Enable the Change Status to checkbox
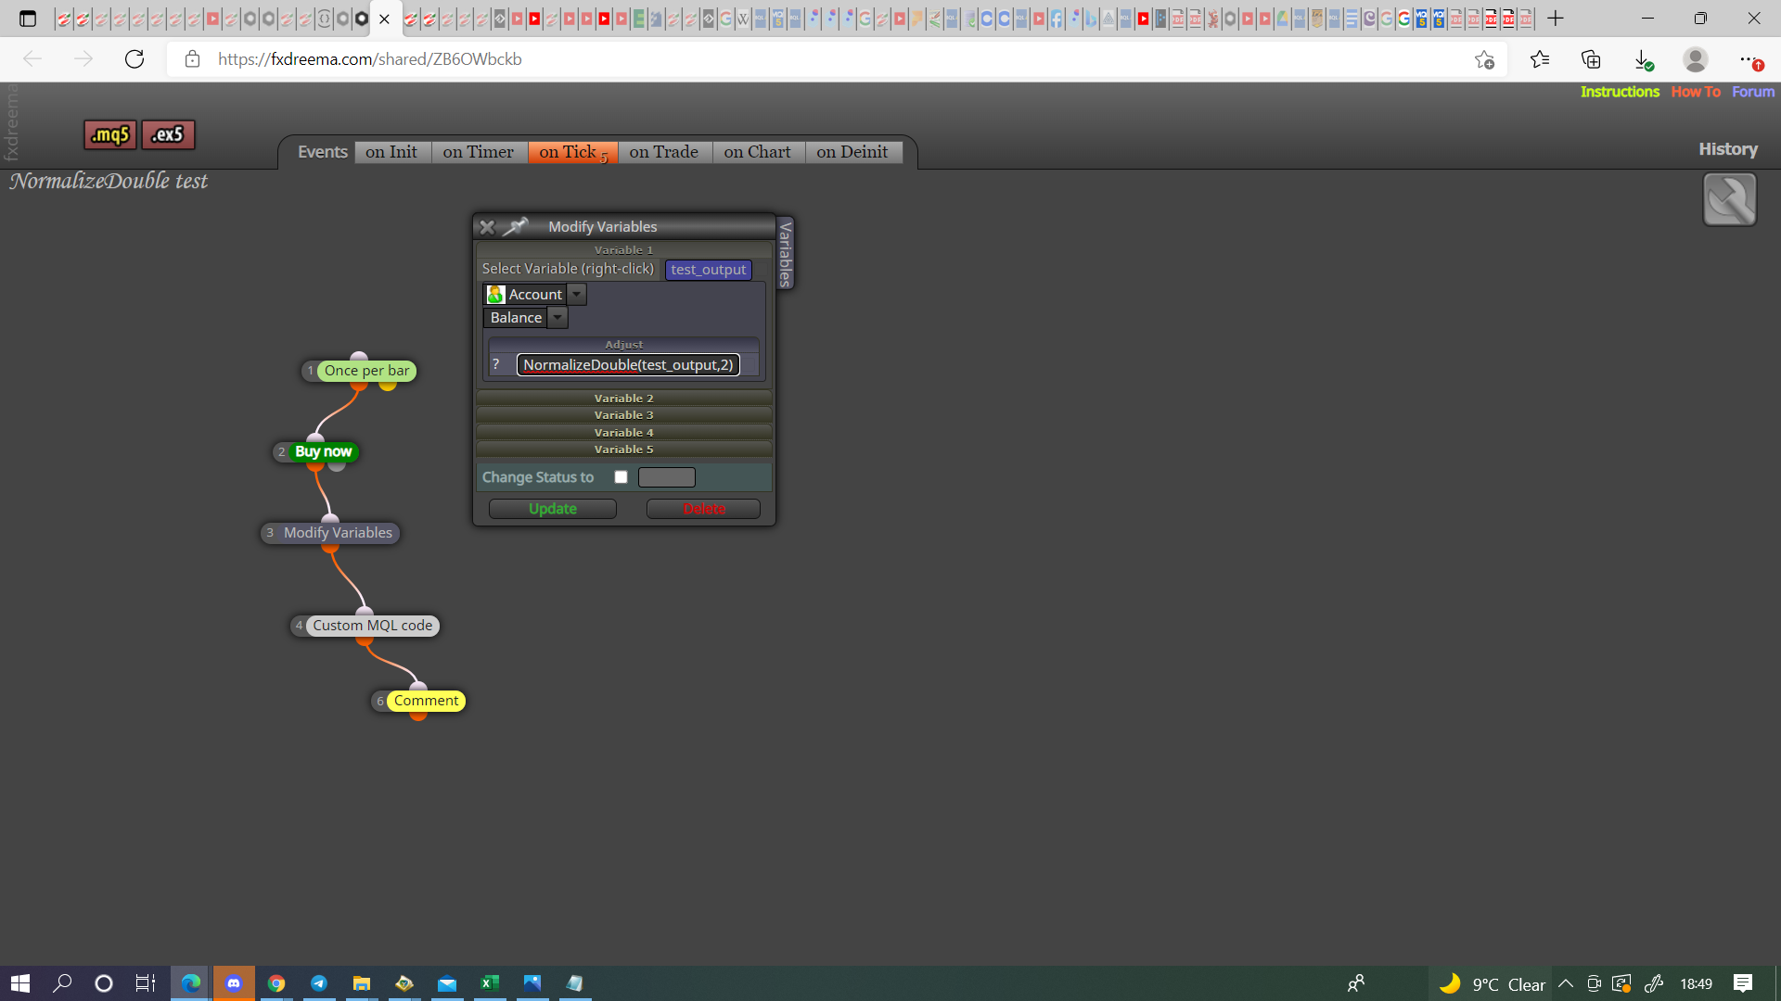The height and width of the screenshot is (1001, 1781). tap(621, 477)
